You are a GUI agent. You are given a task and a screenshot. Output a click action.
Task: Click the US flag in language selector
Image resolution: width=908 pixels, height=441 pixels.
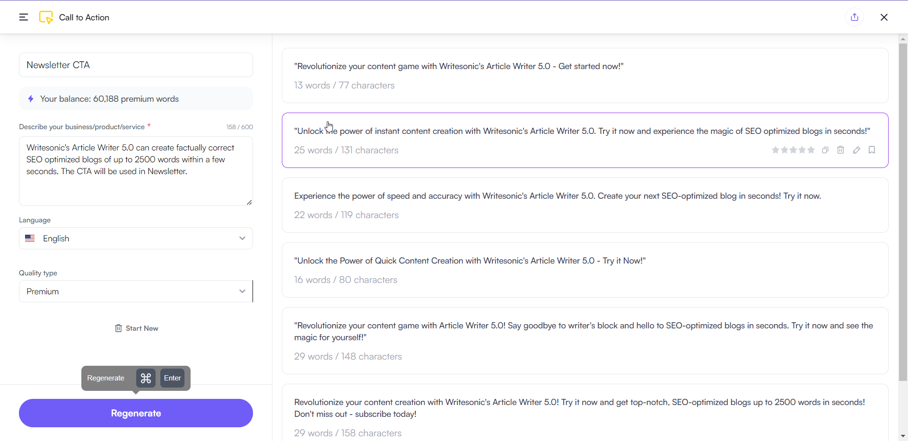pyautogui.click(x=30, y=238)
